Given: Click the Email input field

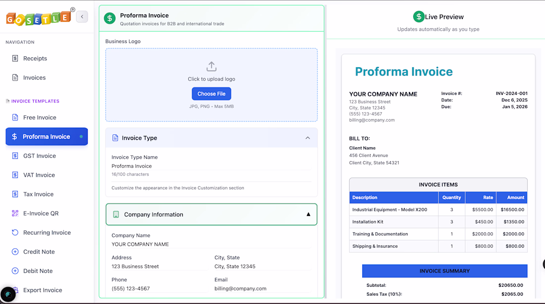Looking at the screenshot, I should tap(263, 289).
